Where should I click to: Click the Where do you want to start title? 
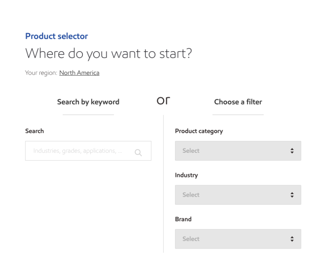109,54
